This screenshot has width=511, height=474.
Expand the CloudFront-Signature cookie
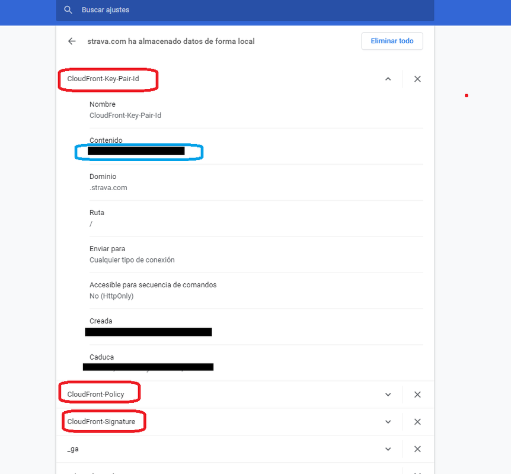388,422
